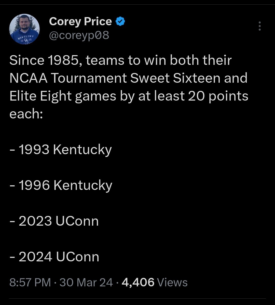
Task: Open the three-dot more options menu
Action: coord(259,26)
